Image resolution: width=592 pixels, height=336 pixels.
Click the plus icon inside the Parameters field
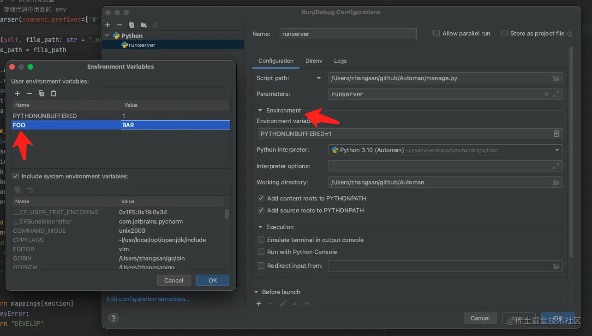[546, 94]
